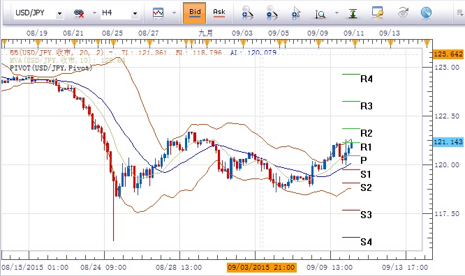
Task: Click the blue radar globe icon
Action: click(x=426, y=13)
